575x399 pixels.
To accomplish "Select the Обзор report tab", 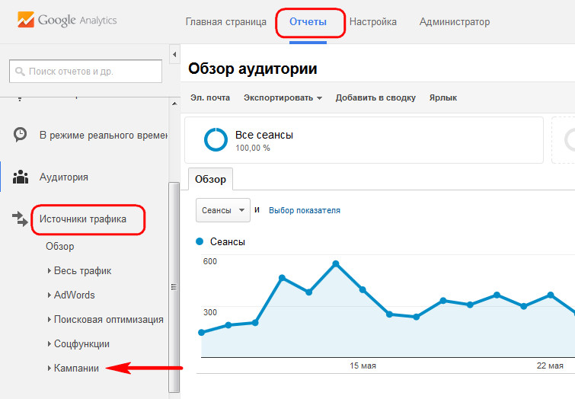I will [x=210, y=179].
